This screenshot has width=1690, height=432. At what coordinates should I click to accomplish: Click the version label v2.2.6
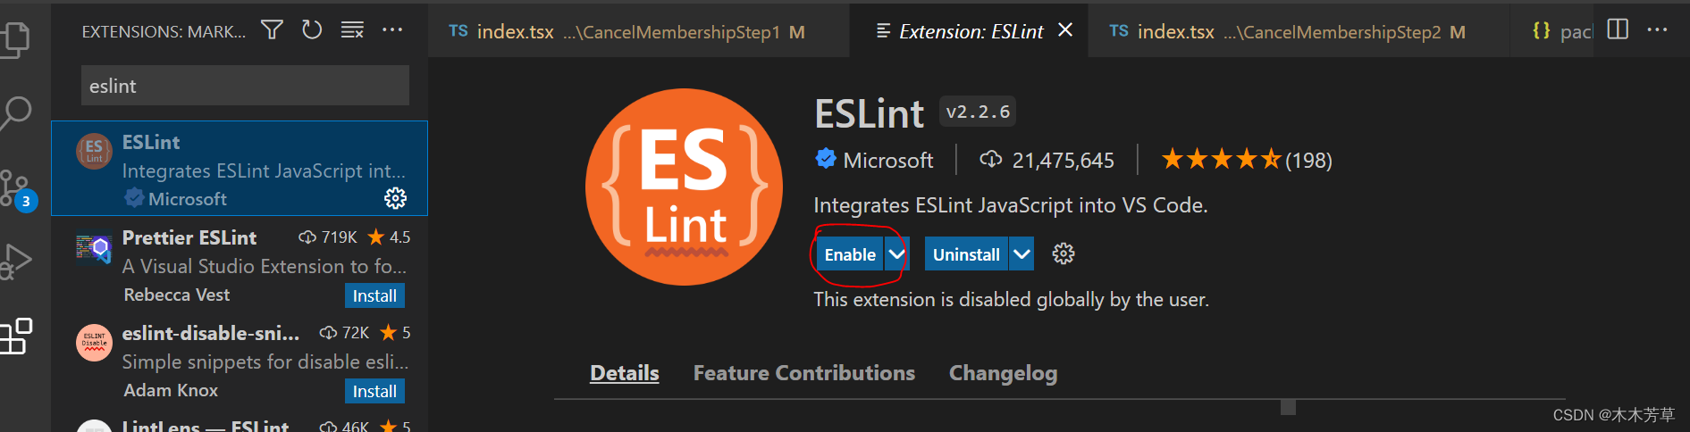(x=978, y=112)
